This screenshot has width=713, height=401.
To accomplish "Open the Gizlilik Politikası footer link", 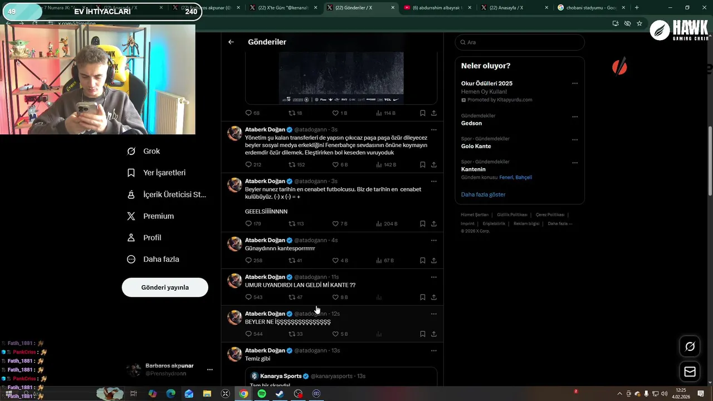I will [512, 214].
